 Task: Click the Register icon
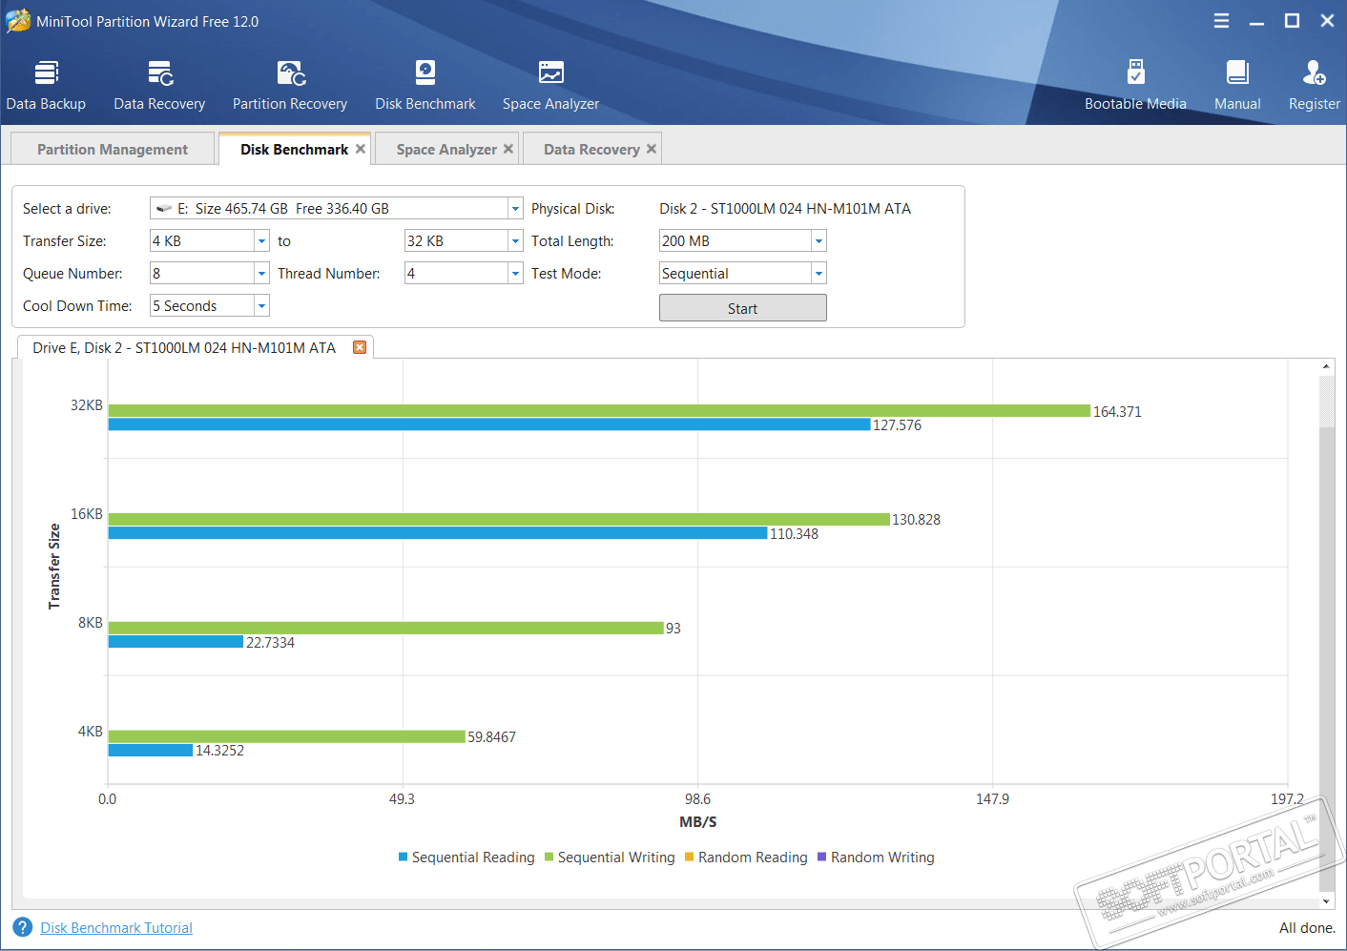[x=1315, y=85]
